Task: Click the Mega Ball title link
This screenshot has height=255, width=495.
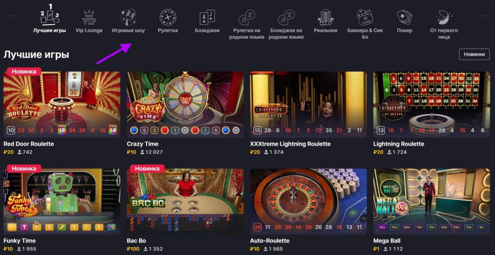Action: pos(387,241)
